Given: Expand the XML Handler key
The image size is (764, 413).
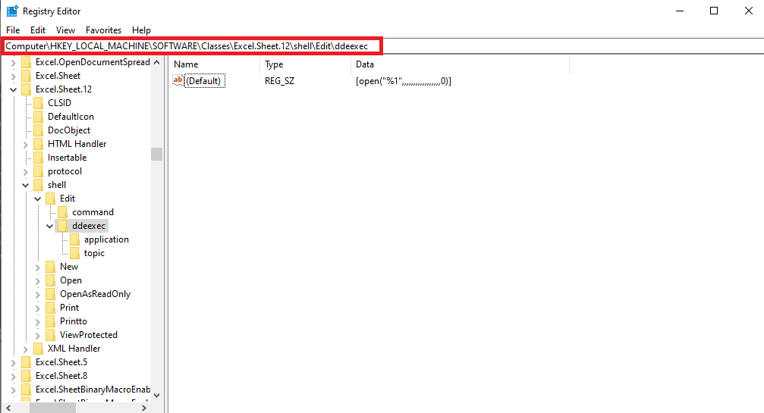Looking at the screenshot, I should (x=25, y=349).
